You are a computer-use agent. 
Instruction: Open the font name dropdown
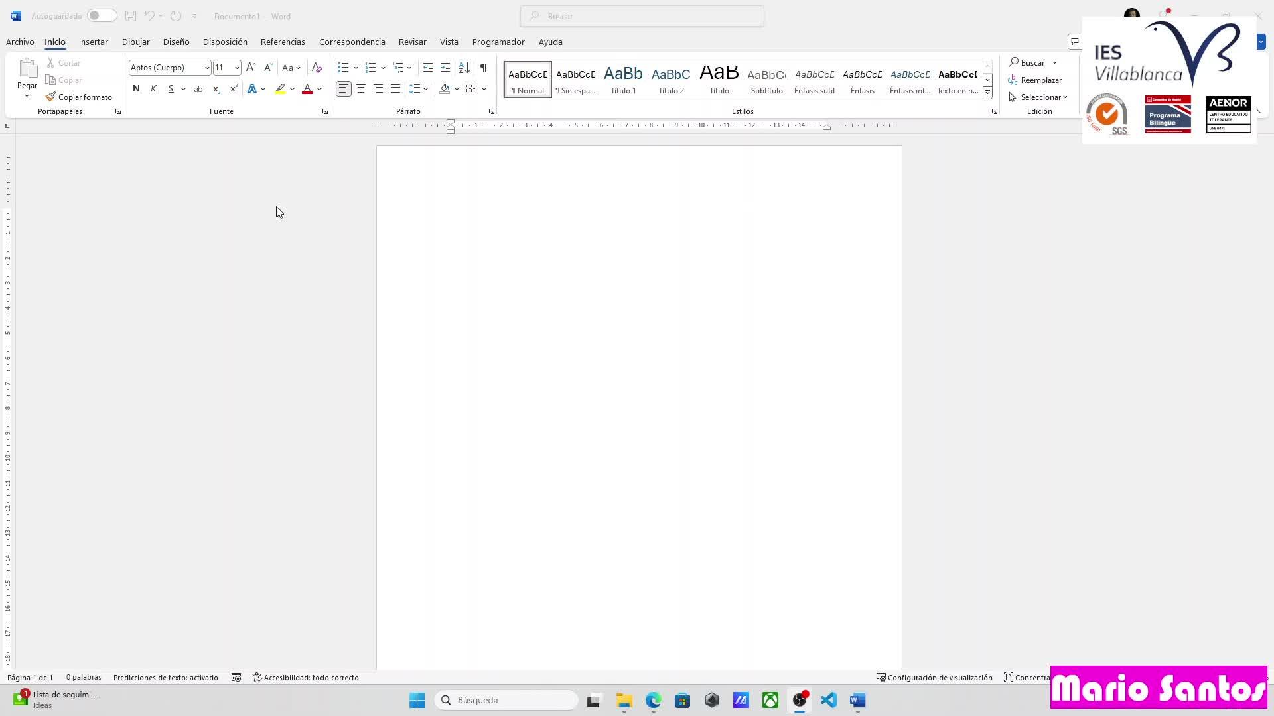pos(206,68)
